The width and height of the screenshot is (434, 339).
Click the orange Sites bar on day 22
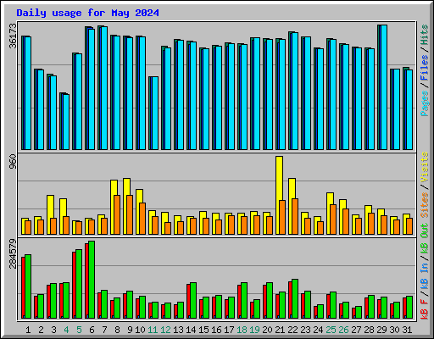click(295, 216)
